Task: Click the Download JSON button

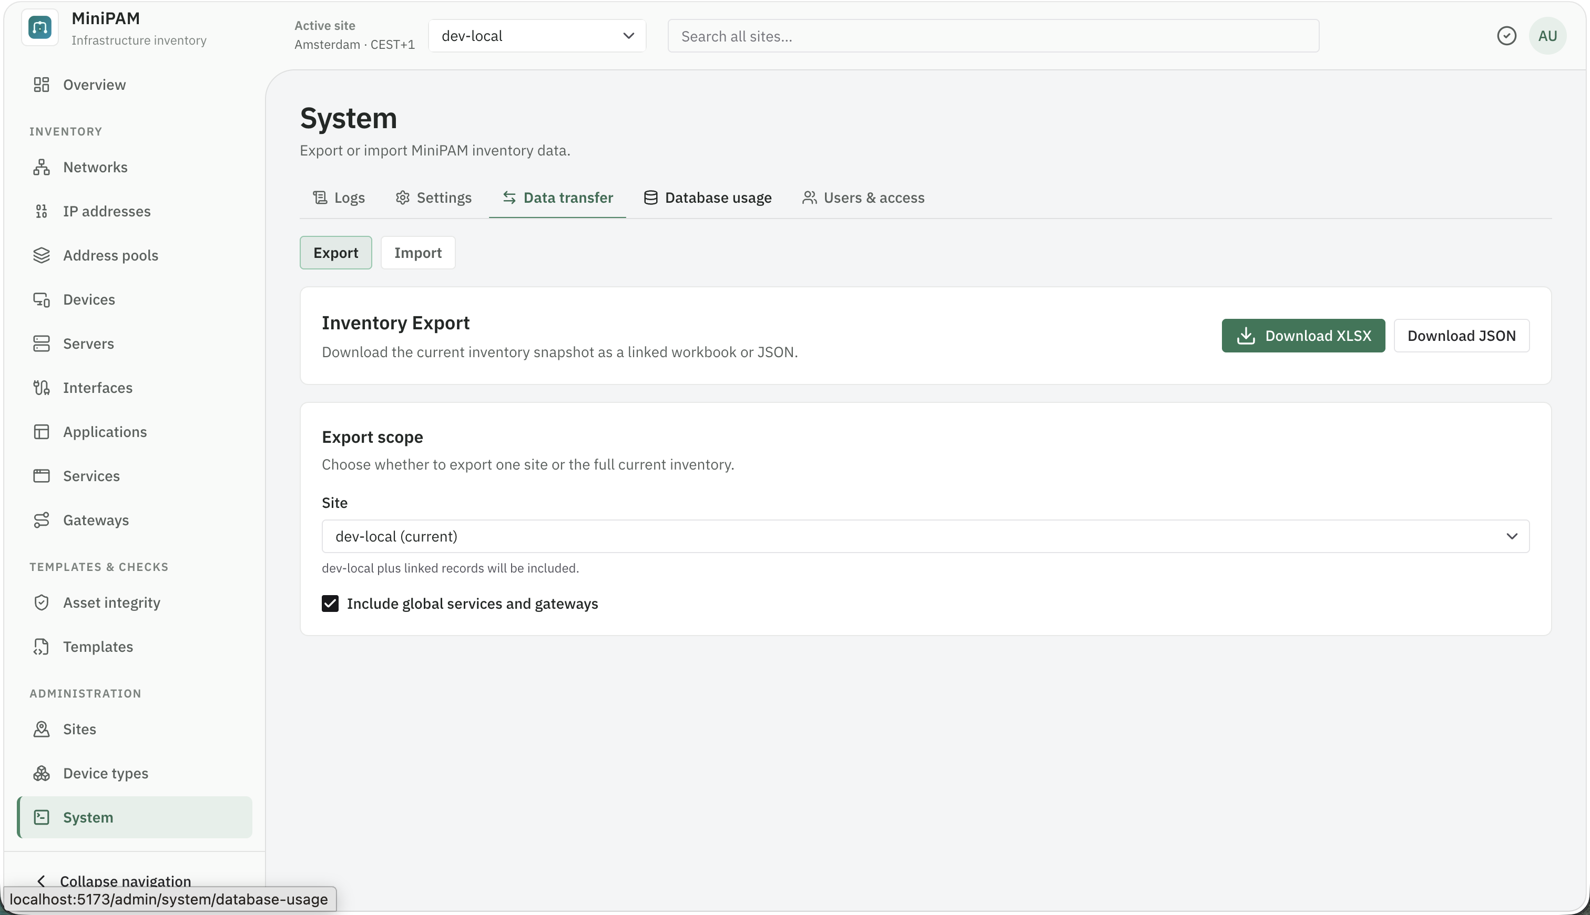Action: (1462, 336)
